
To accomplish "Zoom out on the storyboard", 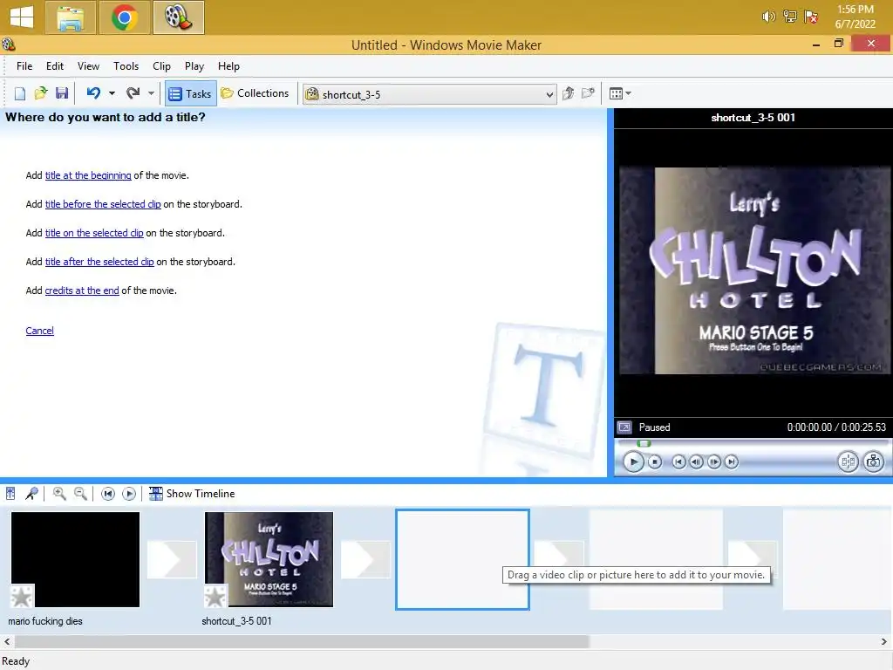I will pos(80,494).
